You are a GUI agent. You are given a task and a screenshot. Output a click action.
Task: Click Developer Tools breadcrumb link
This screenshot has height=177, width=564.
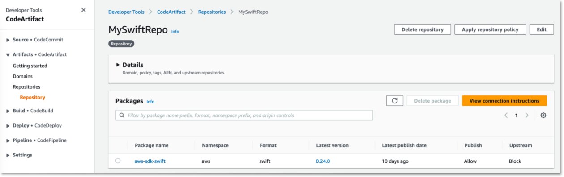(x=126, y=12)
